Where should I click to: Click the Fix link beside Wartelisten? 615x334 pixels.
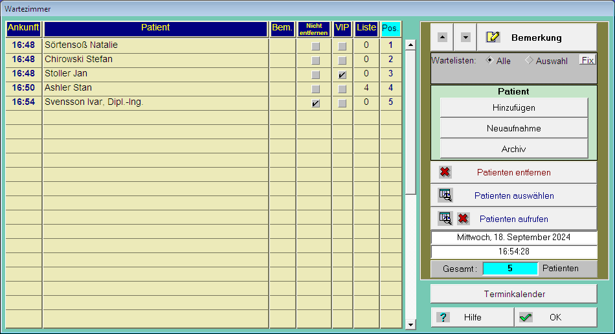point(587,60)
